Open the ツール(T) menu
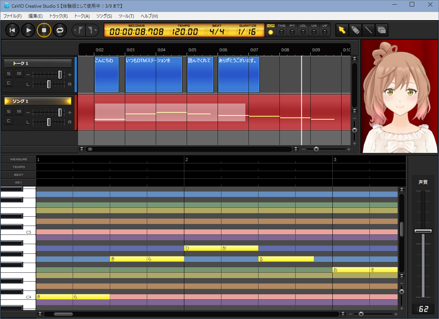This screenshot has height=319, width=439. click(x=126, y=16)
